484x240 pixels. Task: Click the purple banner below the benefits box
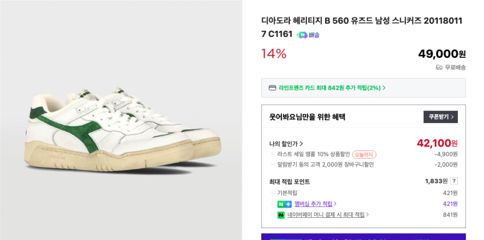(x=363, y=237)
